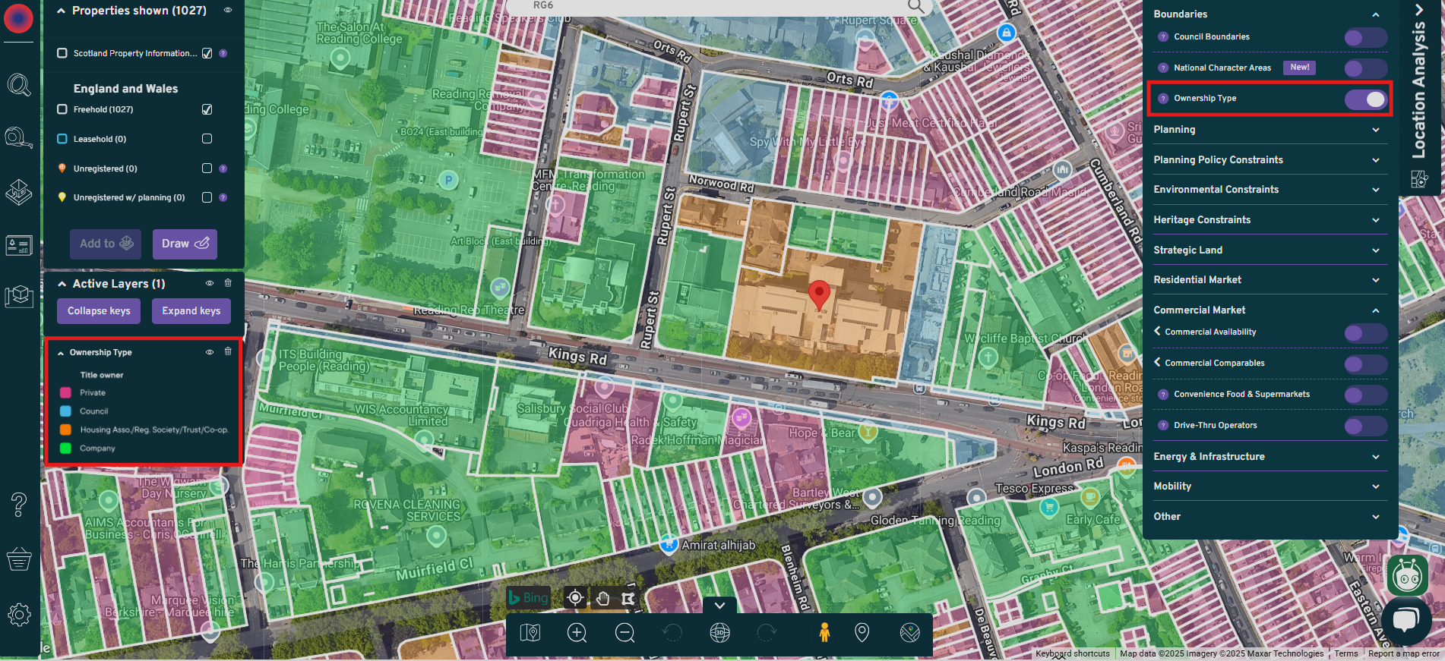Remove the Ownership Type layer via trash icon
This screenshot has width=1445, height=661.
pyautogui.click(x=228, y=351)
